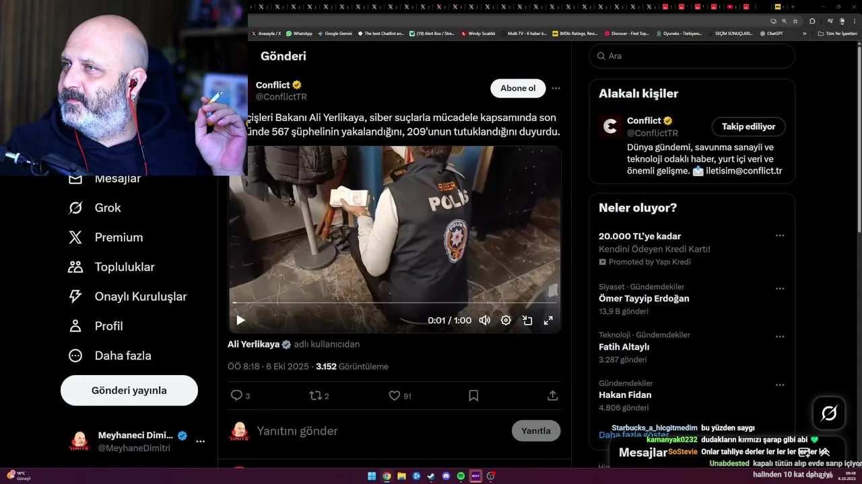Open account menu dots next to Meyhaneci Dimitri
The width and height of the screenshot is (862, 484).
pyautogui.click(x=200, y=442)
